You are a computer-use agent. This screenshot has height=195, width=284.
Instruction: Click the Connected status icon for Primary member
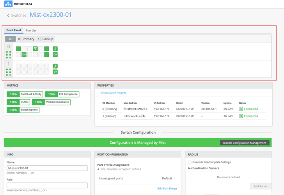[241, 109]
